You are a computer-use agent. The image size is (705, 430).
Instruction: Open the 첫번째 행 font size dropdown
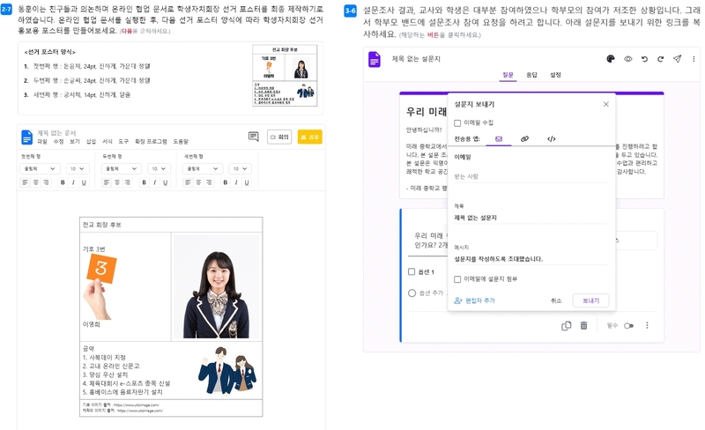[78, 168]
